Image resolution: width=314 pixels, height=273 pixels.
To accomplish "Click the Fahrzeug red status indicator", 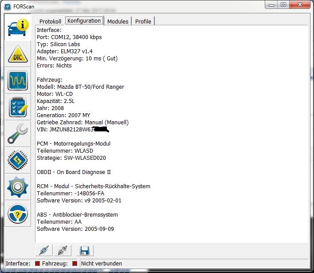I will coord(75,263).
